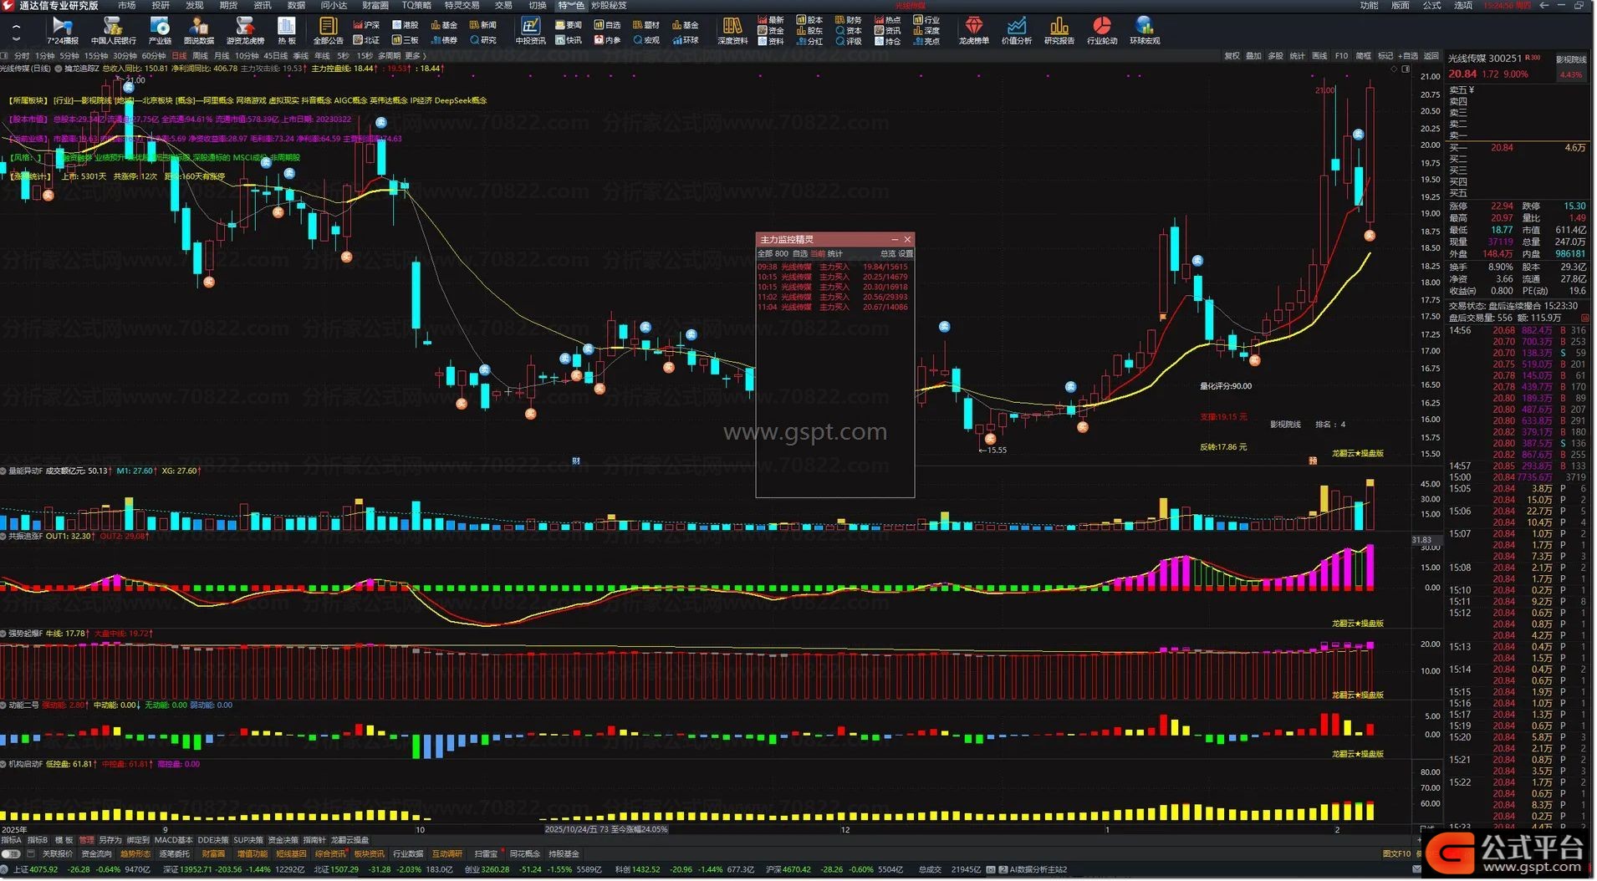Open the 产业链 industry chain icon

160,30
